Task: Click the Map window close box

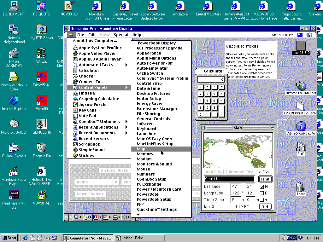Action: 203,128
